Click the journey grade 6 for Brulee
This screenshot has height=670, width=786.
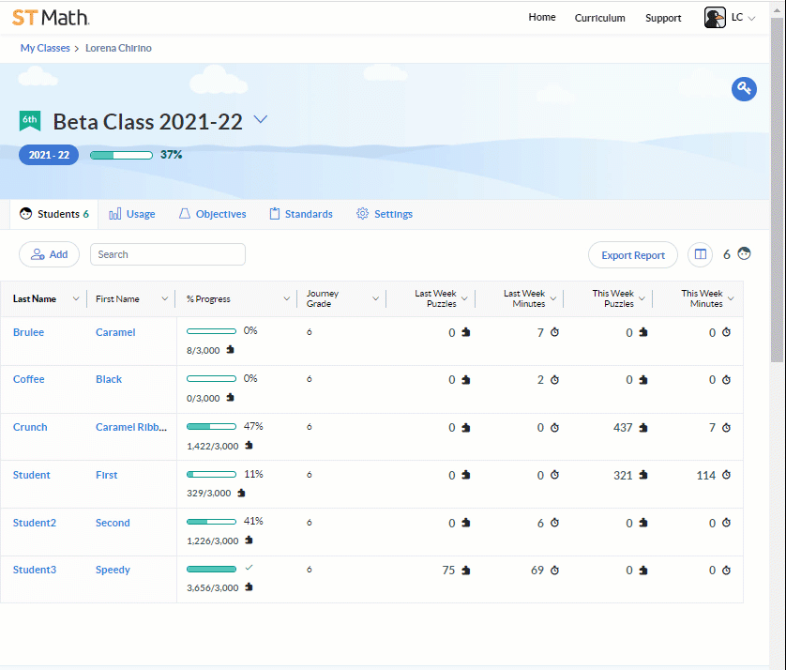pyautogui.click(x=310, y=332)
